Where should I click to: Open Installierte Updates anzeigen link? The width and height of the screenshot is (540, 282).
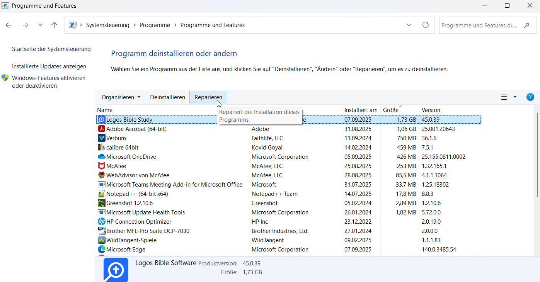coord(49,66)
